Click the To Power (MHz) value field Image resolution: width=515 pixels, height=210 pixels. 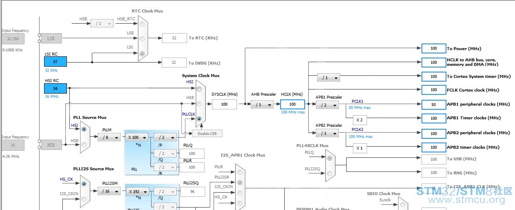434,48
